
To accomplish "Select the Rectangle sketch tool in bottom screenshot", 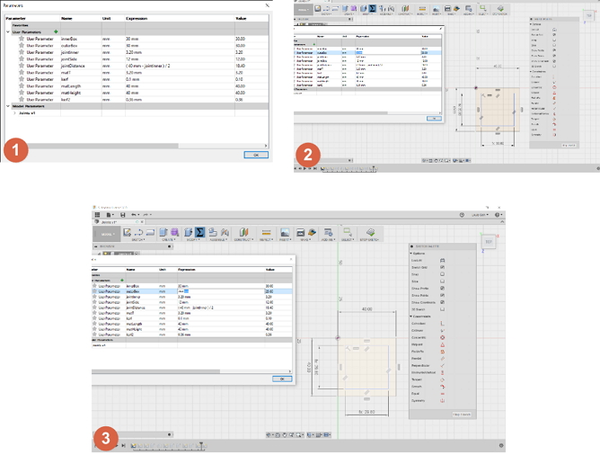I will [150, 232].
